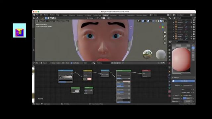Image resolution: width=212 pixels, height=119 pixels.
Task: Toggle X-ray mode in viewport header
Action: coord(153,21)
